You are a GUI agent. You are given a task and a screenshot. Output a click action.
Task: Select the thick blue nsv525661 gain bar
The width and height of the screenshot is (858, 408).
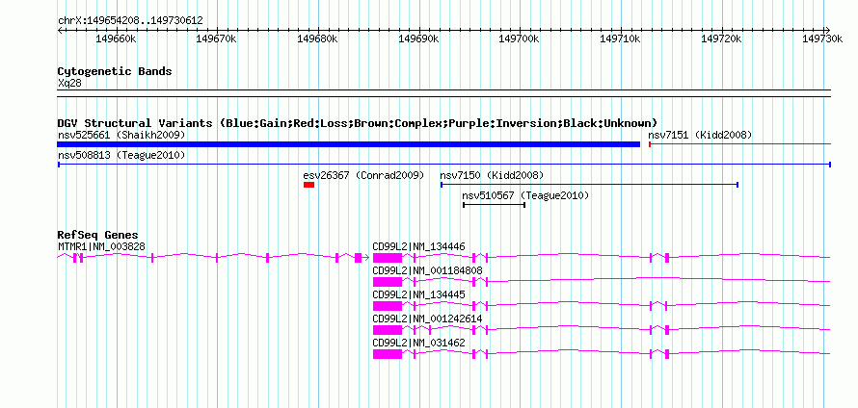[x=349, y=144]
